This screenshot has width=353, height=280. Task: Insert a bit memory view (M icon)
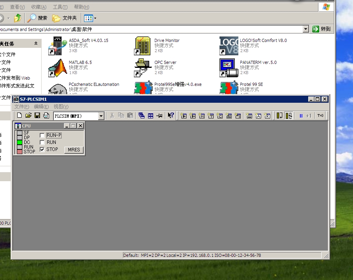[x=202, y=116]
